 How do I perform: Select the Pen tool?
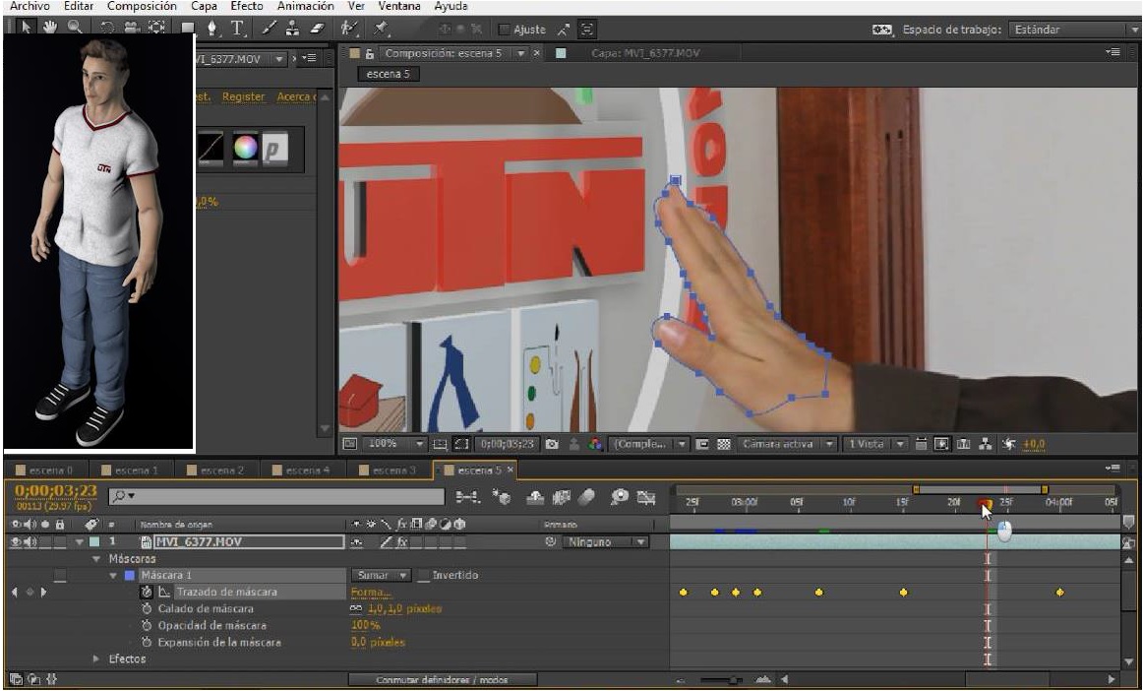(212, 29)
